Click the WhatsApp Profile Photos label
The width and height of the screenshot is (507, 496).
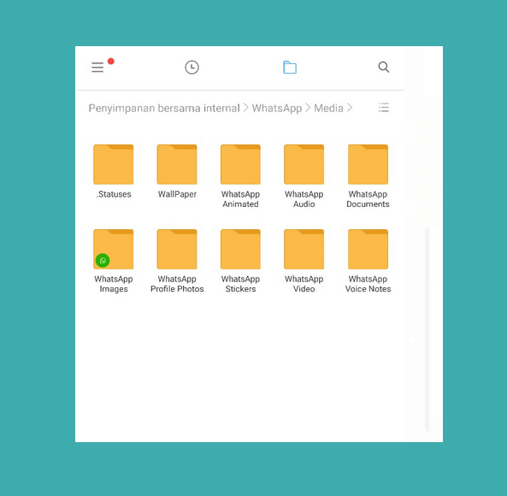coord(177,284)
